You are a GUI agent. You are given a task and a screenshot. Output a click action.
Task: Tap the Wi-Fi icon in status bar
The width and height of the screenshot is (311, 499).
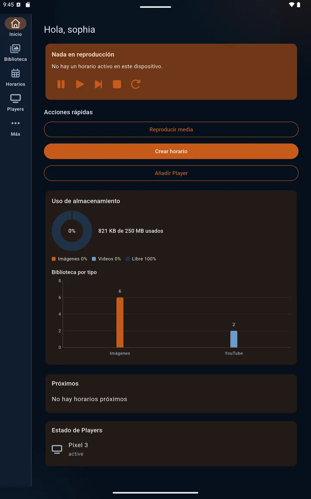click(x=291, y=4)
